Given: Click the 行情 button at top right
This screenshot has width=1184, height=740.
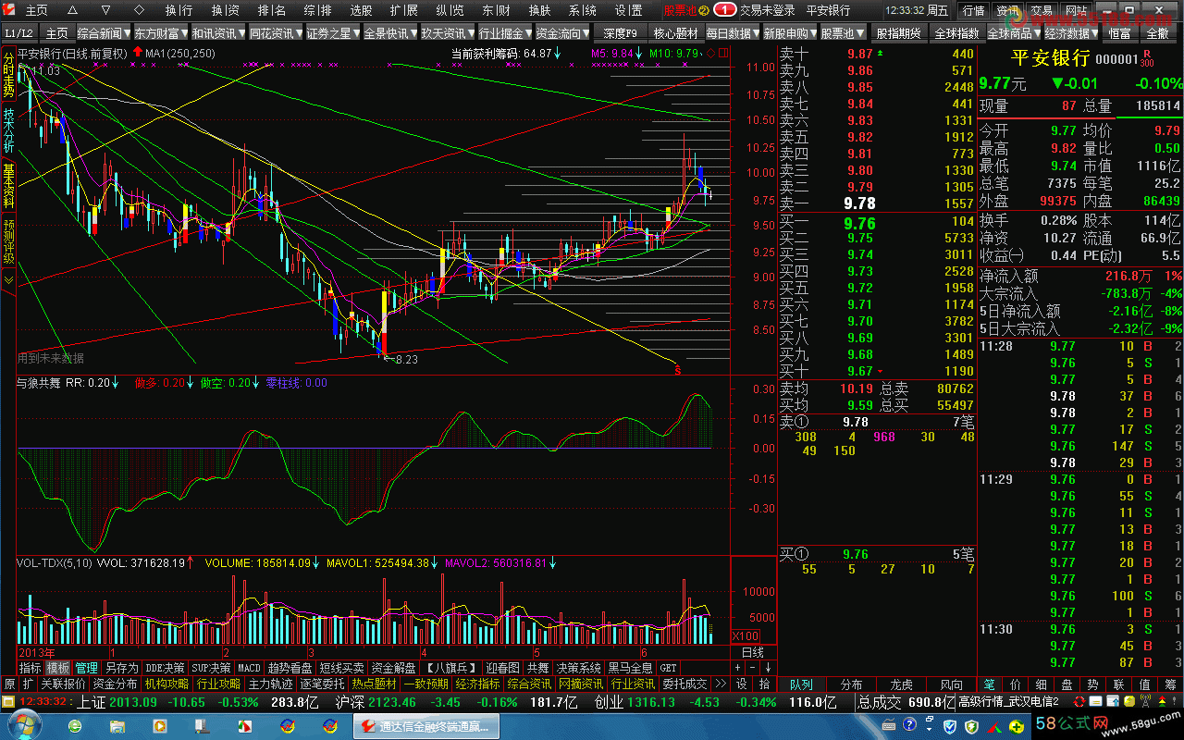Looking at the screenshot, I should (974, 10).
